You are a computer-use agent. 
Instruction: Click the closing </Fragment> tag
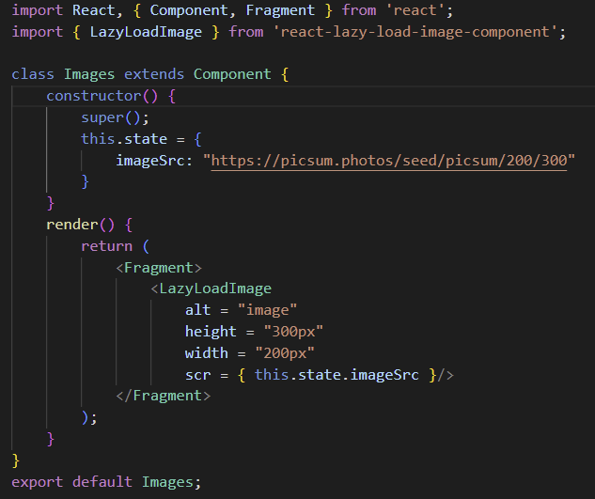pos(164,396)
